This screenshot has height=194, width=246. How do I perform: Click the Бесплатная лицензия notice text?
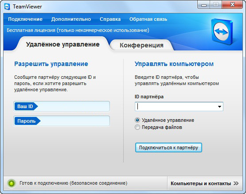(78, 30)
